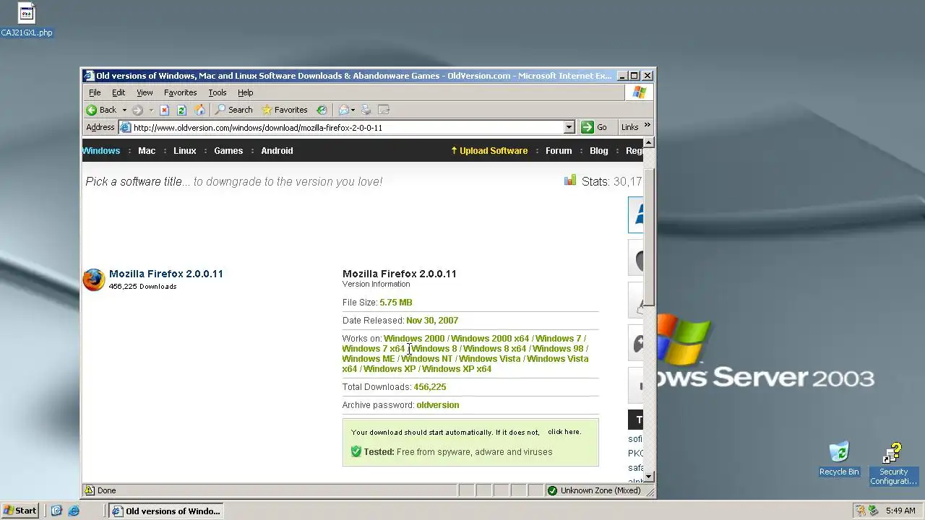Click the Go button
This screenshot has width=925, height=520.
pos(595,127)
